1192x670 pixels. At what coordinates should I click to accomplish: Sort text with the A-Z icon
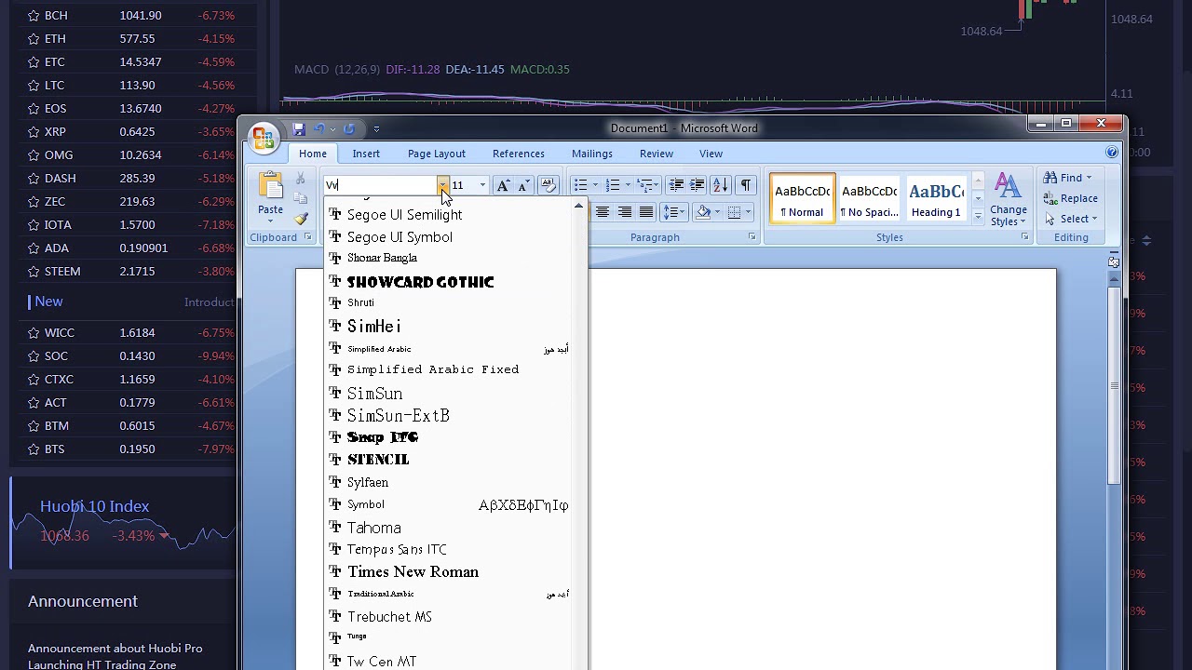(x=720, y=185)
